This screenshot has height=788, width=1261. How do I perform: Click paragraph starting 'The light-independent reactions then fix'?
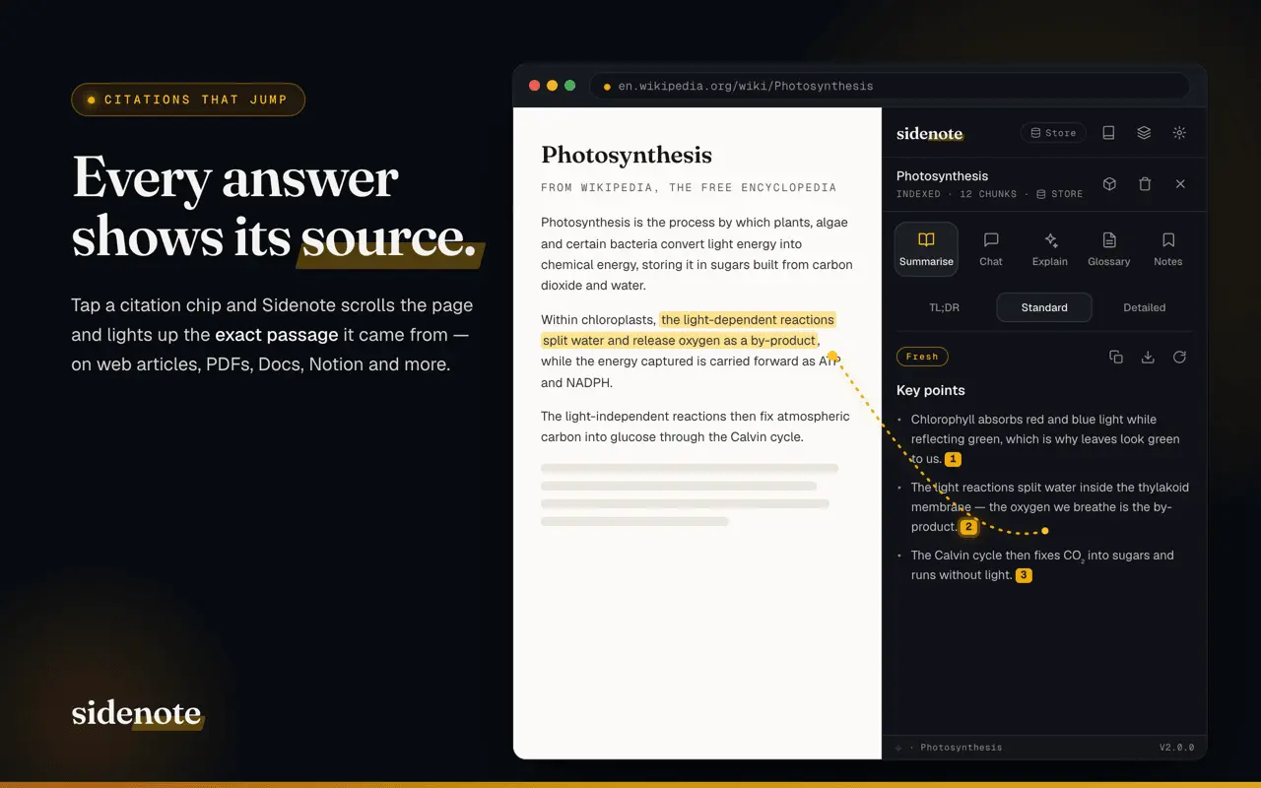point(696,427)
